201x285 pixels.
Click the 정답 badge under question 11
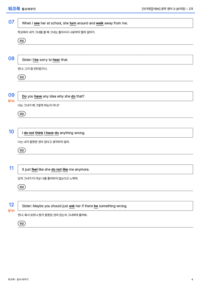(21, 187)
